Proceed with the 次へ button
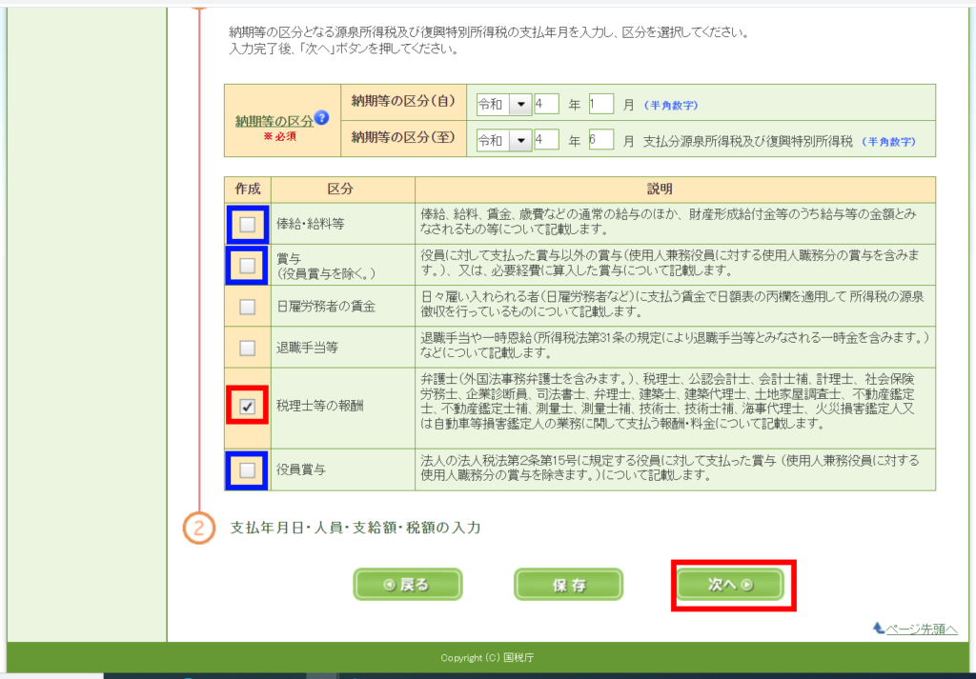Screen dimensions: 976x679 pyautogui.click(x=730, y=585)
